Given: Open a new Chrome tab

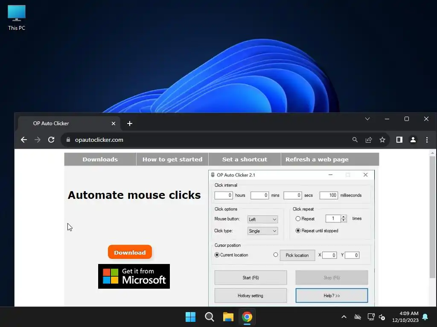Looking at the screenshot, I should [130, 123].
